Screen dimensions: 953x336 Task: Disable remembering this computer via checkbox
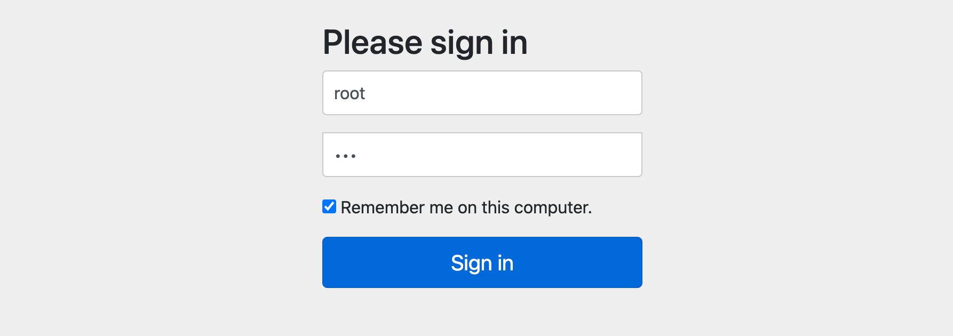(329, 207)
